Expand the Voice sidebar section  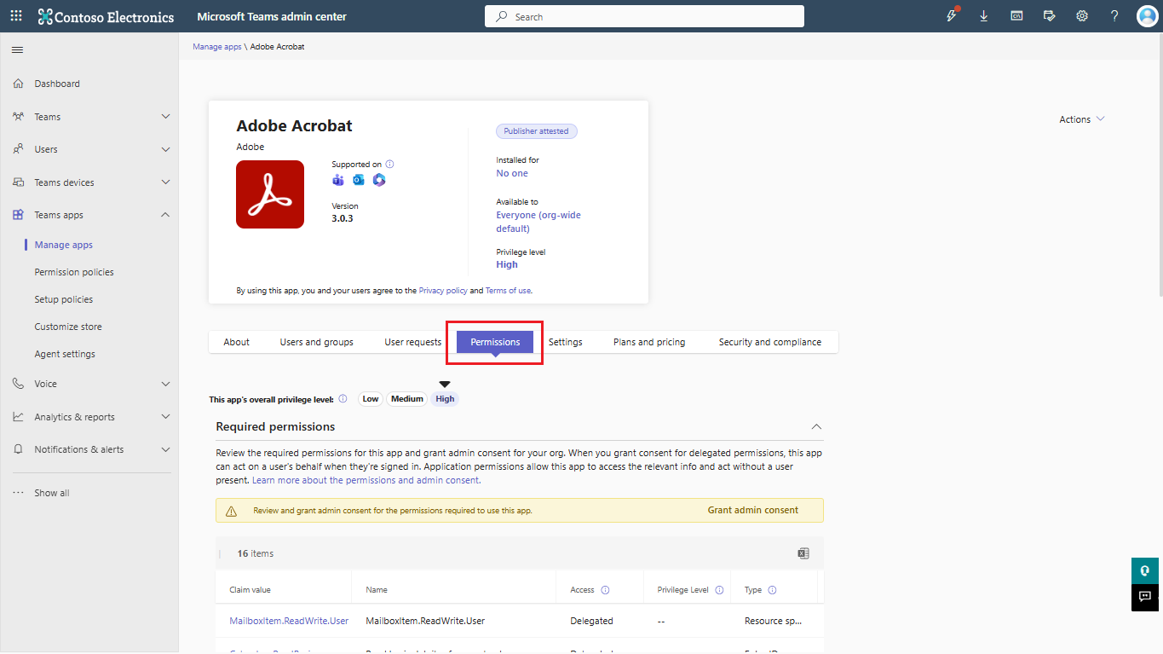click(x=165, y=384)
